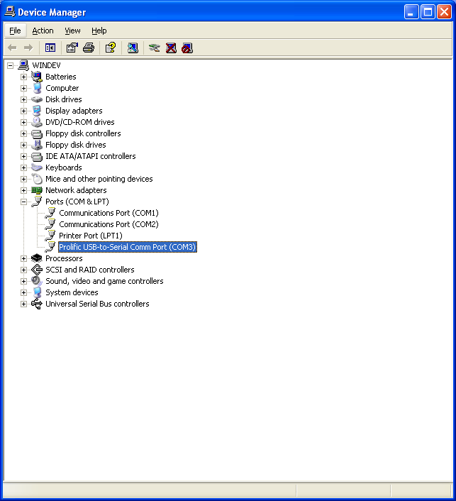Click the Batteries category icon

click(x=37, y=77)
